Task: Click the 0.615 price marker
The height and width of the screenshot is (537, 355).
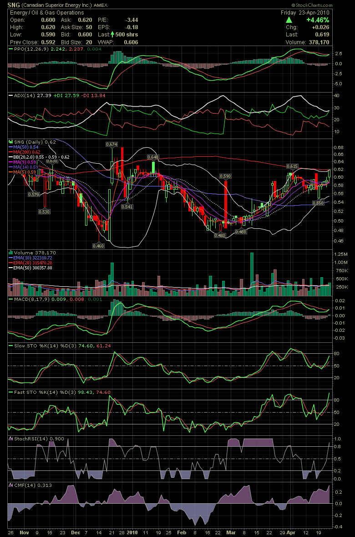Action: click(x=292, y=166)
